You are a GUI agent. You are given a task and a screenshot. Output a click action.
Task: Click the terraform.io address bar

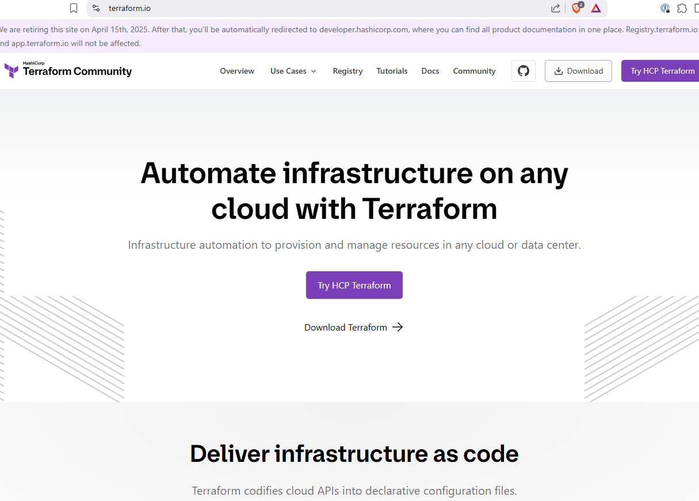[347, 8]
